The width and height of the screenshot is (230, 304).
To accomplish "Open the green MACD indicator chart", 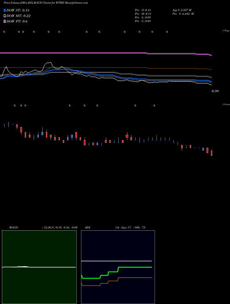I will coord(39,267).
